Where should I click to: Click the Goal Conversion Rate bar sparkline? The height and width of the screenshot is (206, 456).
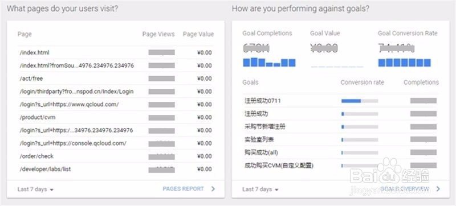click(x=404, y=63)
